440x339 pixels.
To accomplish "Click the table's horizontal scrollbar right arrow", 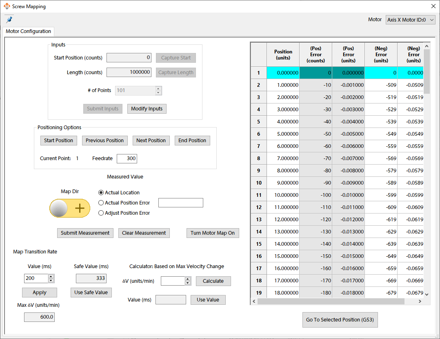I will 420,301.
